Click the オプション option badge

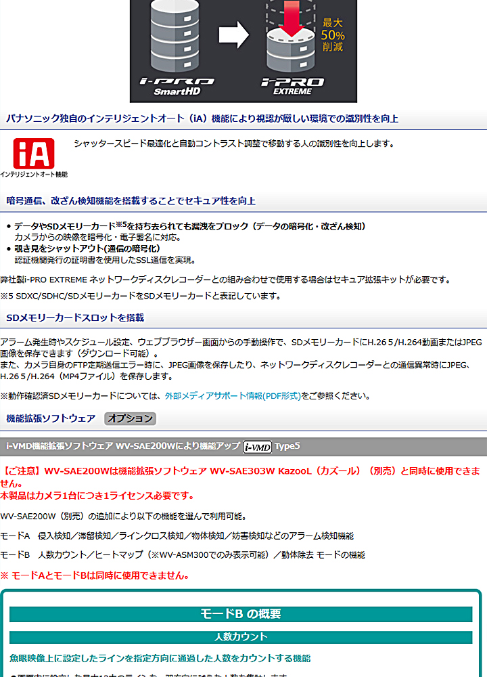[x=131, y=418]
